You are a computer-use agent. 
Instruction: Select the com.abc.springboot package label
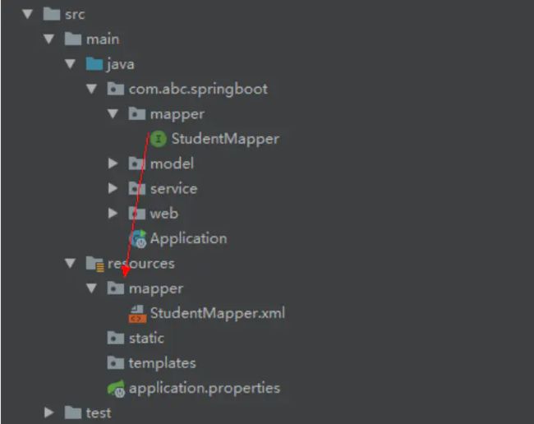point(198,90)
